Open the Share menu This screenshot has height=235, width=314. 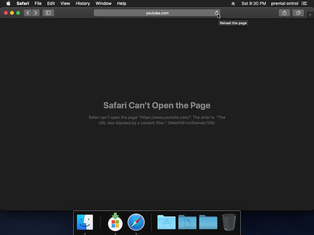click(284, 13)
